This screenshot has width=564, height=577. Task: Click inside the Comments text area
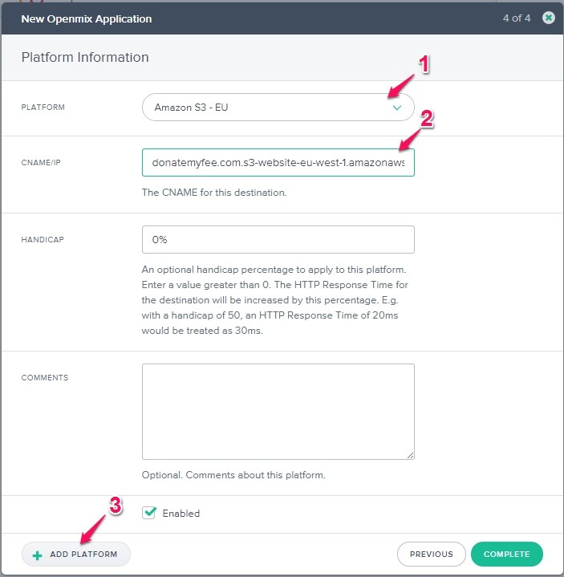(x=278, y=411)
